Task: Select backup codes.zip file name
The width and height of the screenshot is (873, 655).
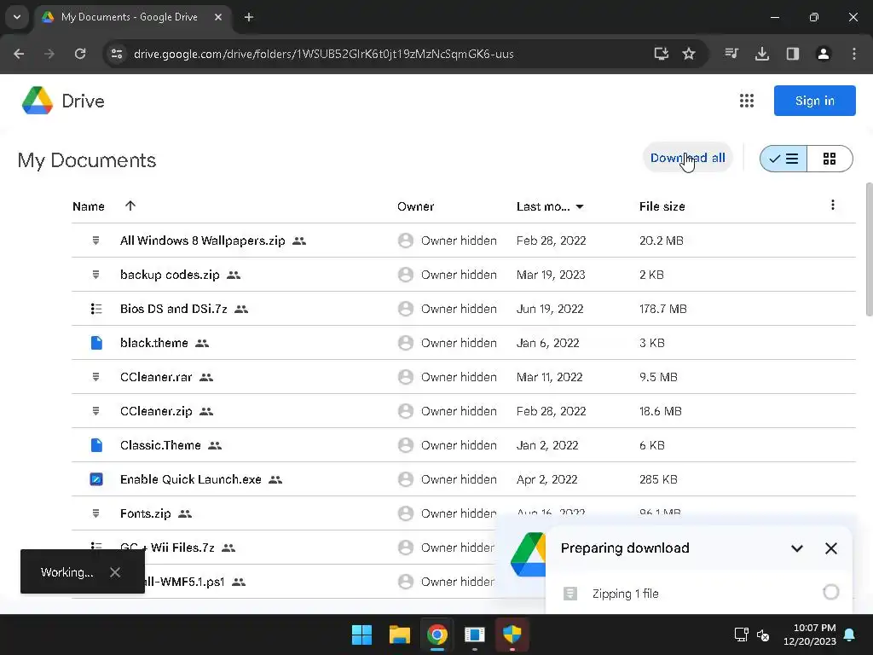Action: [170, 275]
